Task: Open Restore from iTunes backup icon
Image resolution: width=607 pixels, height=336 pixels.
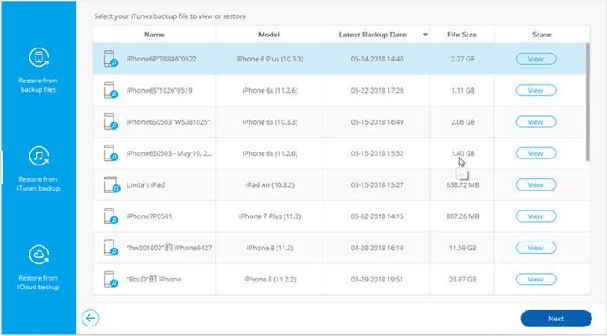Action: click(39, 156)
